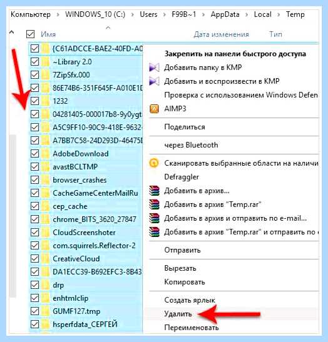The image size is (328, 342).
Task: Click the folder icon of AdobeDownload
Action: coord(46,154)
